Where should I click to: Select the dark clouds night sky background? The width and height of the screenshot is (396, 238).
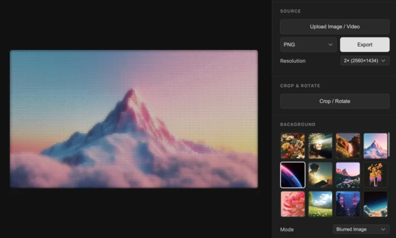point(376,204)
